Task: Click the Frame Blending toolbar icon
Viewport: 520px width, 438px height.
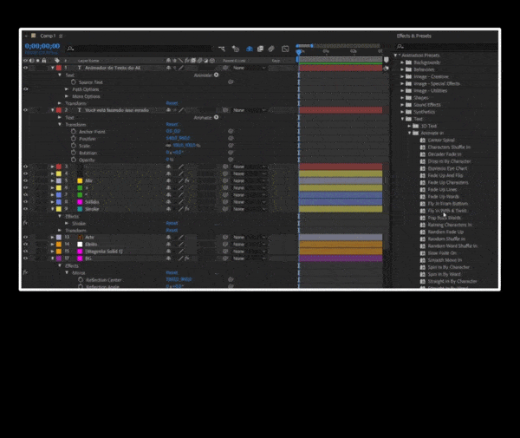Action: 260,49
